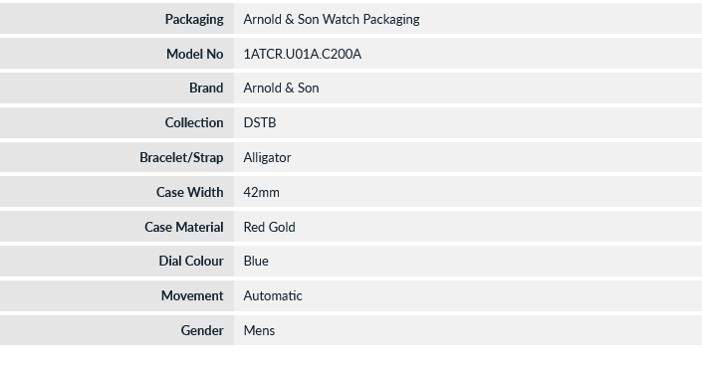702x367 pixels.
Task: Click the Case Material label
Action: pos(183,227)
